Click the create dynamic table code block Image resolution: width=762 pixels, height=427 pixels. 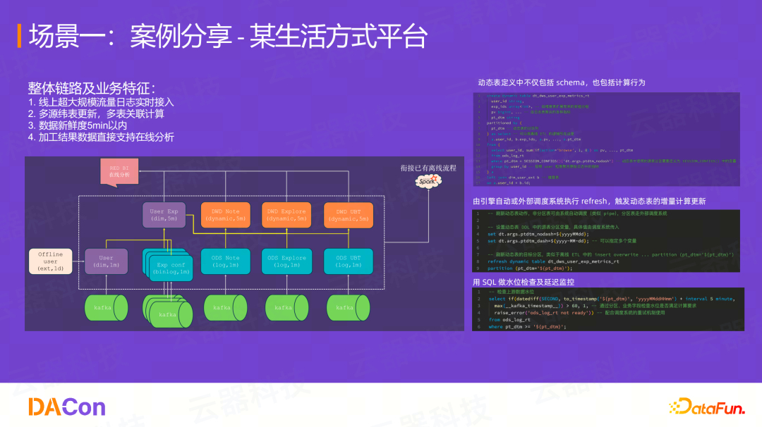click(607, 140)
